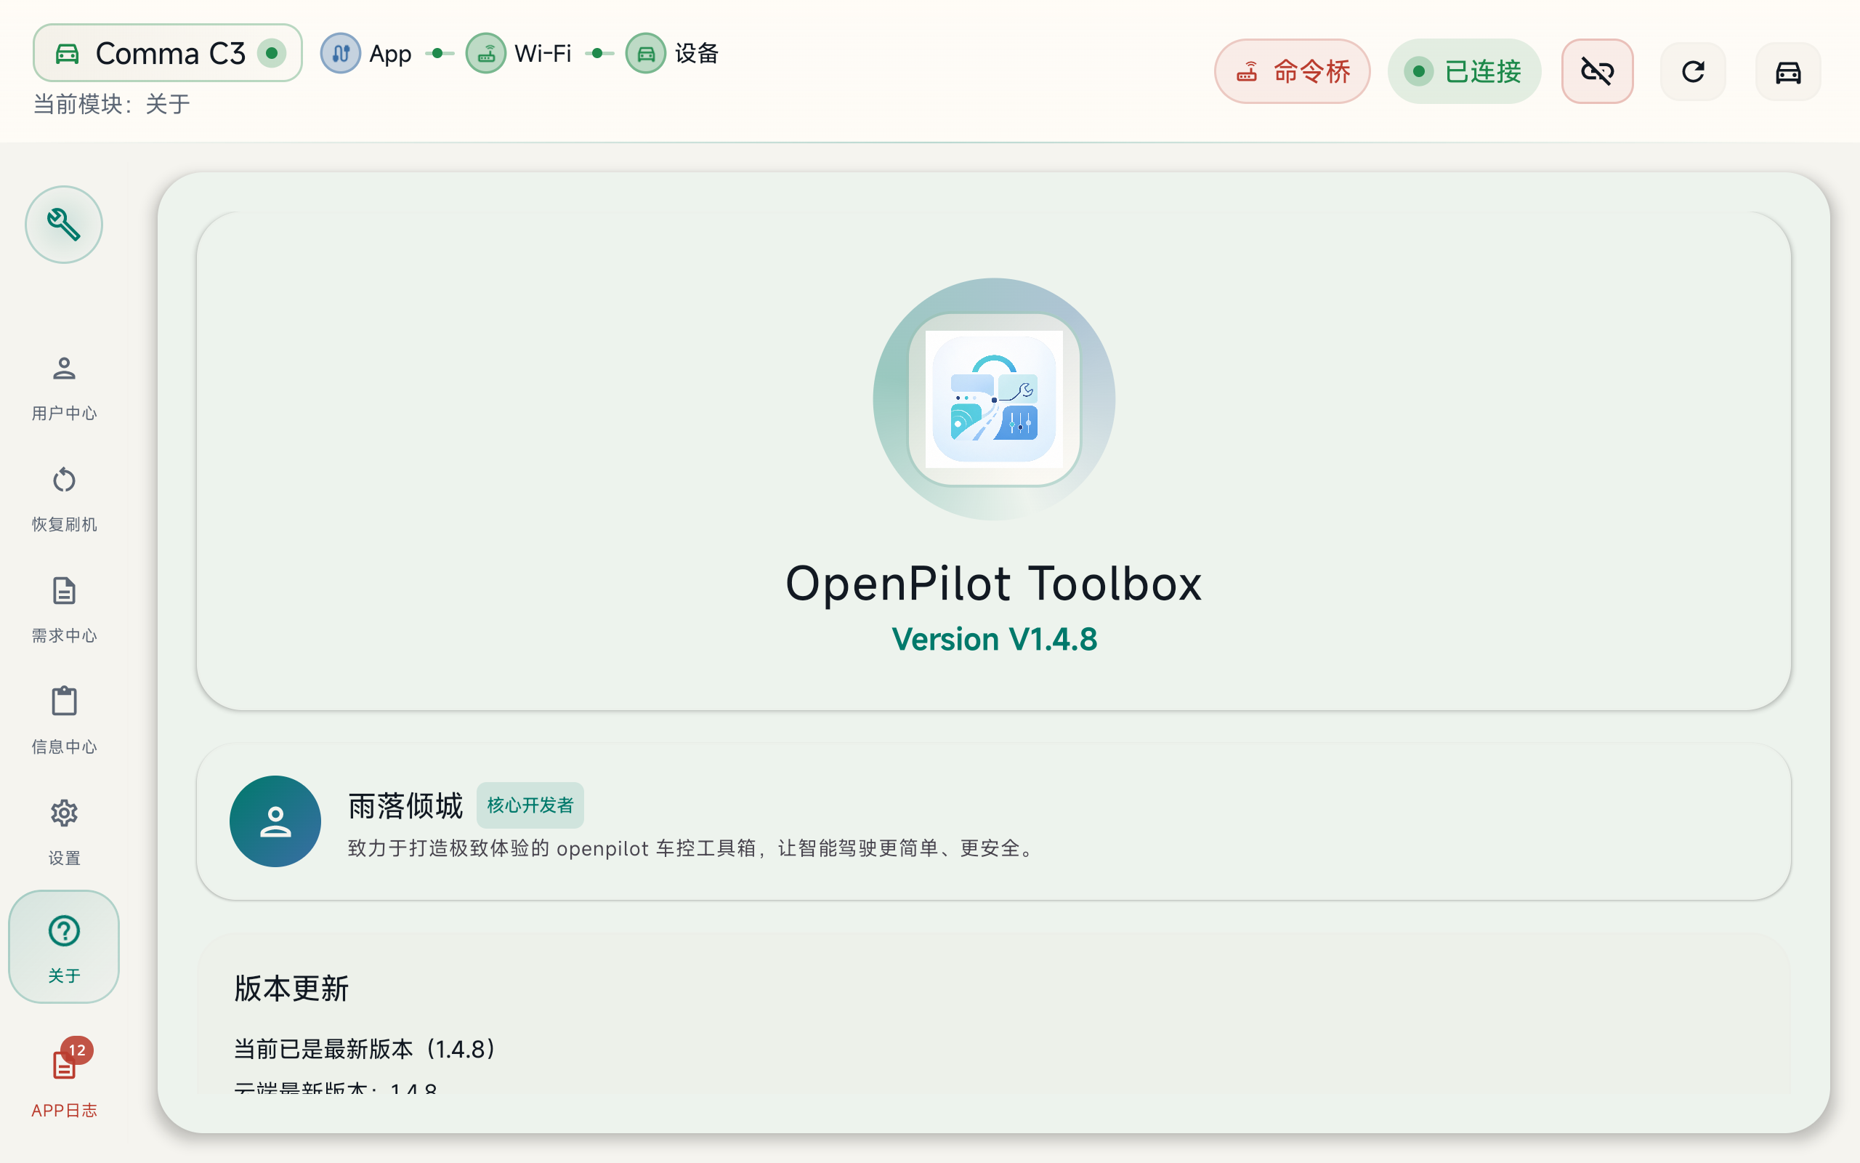The width and height of the screenshot is (1860, 1163).
Task: Click the OpenPilot Toolbox app logo
Action: pos(994,399)
